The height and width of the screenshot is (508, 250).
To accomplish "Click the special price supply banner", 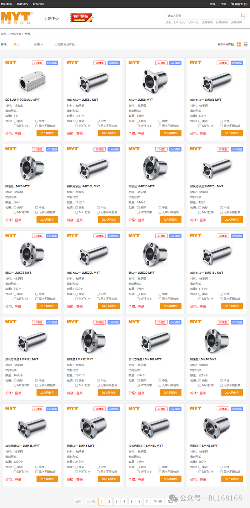I will (81, 18).
